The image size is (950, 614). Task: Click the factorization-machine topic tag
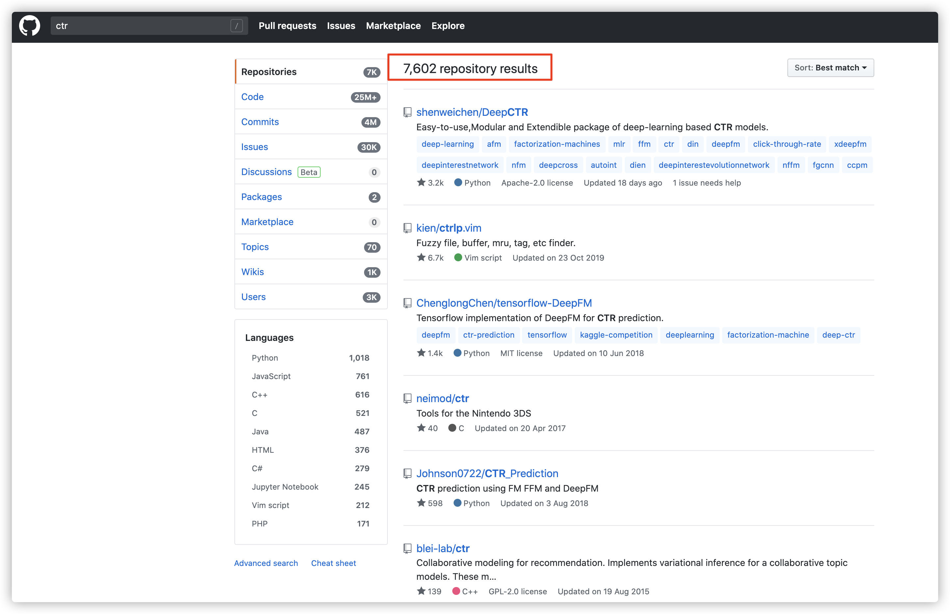click(x=768, y=335)
